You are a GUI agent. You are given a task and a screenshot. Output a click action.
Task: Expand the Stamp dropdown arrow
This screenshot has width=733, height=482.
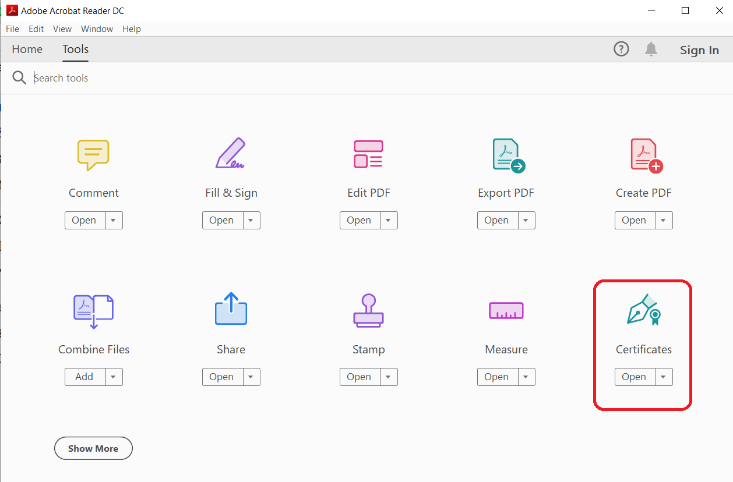click(x=389, y=377)
